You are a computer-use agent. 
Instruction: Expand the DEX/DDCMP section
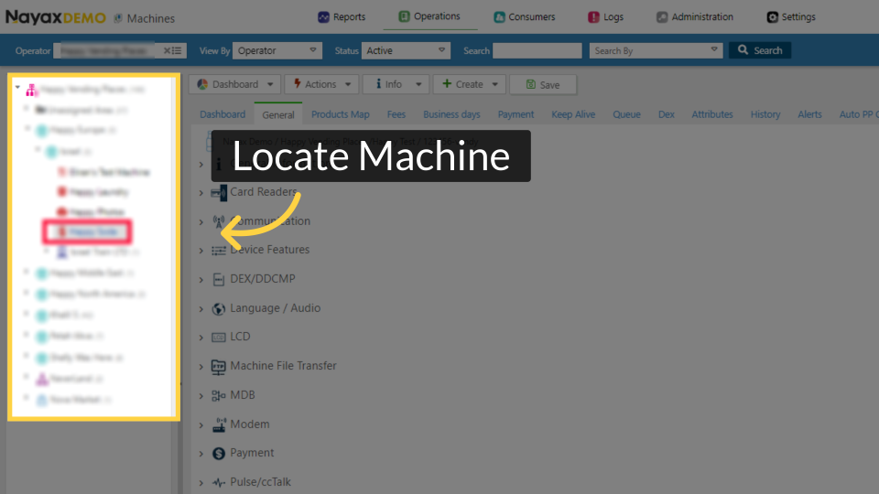tap(201, 279)
